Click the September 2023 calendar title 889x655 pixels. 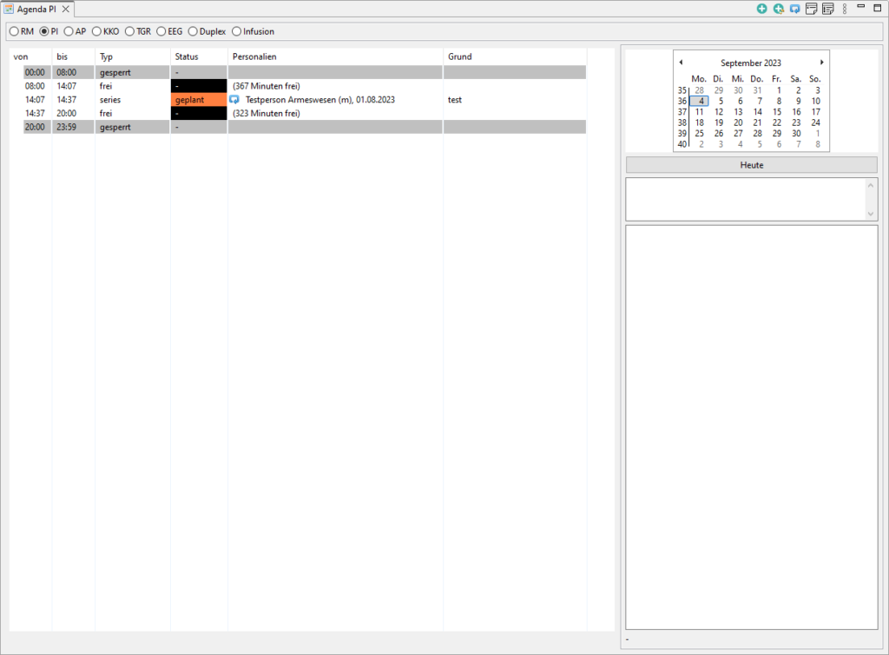coord(751,63)
